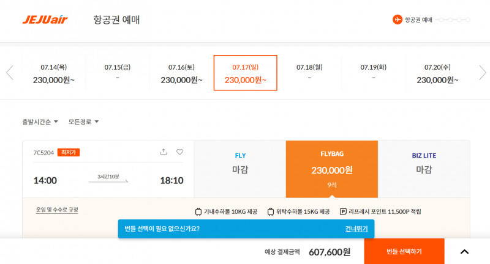
Task: Open the 모든경로 route filter dropdown
Action: click(x=83, y=122)
